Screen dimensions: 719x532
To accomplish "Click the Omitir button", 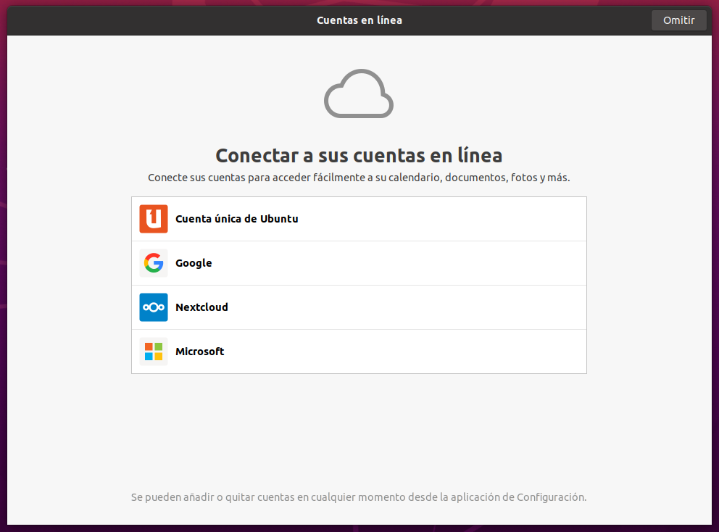I will 678,20.
